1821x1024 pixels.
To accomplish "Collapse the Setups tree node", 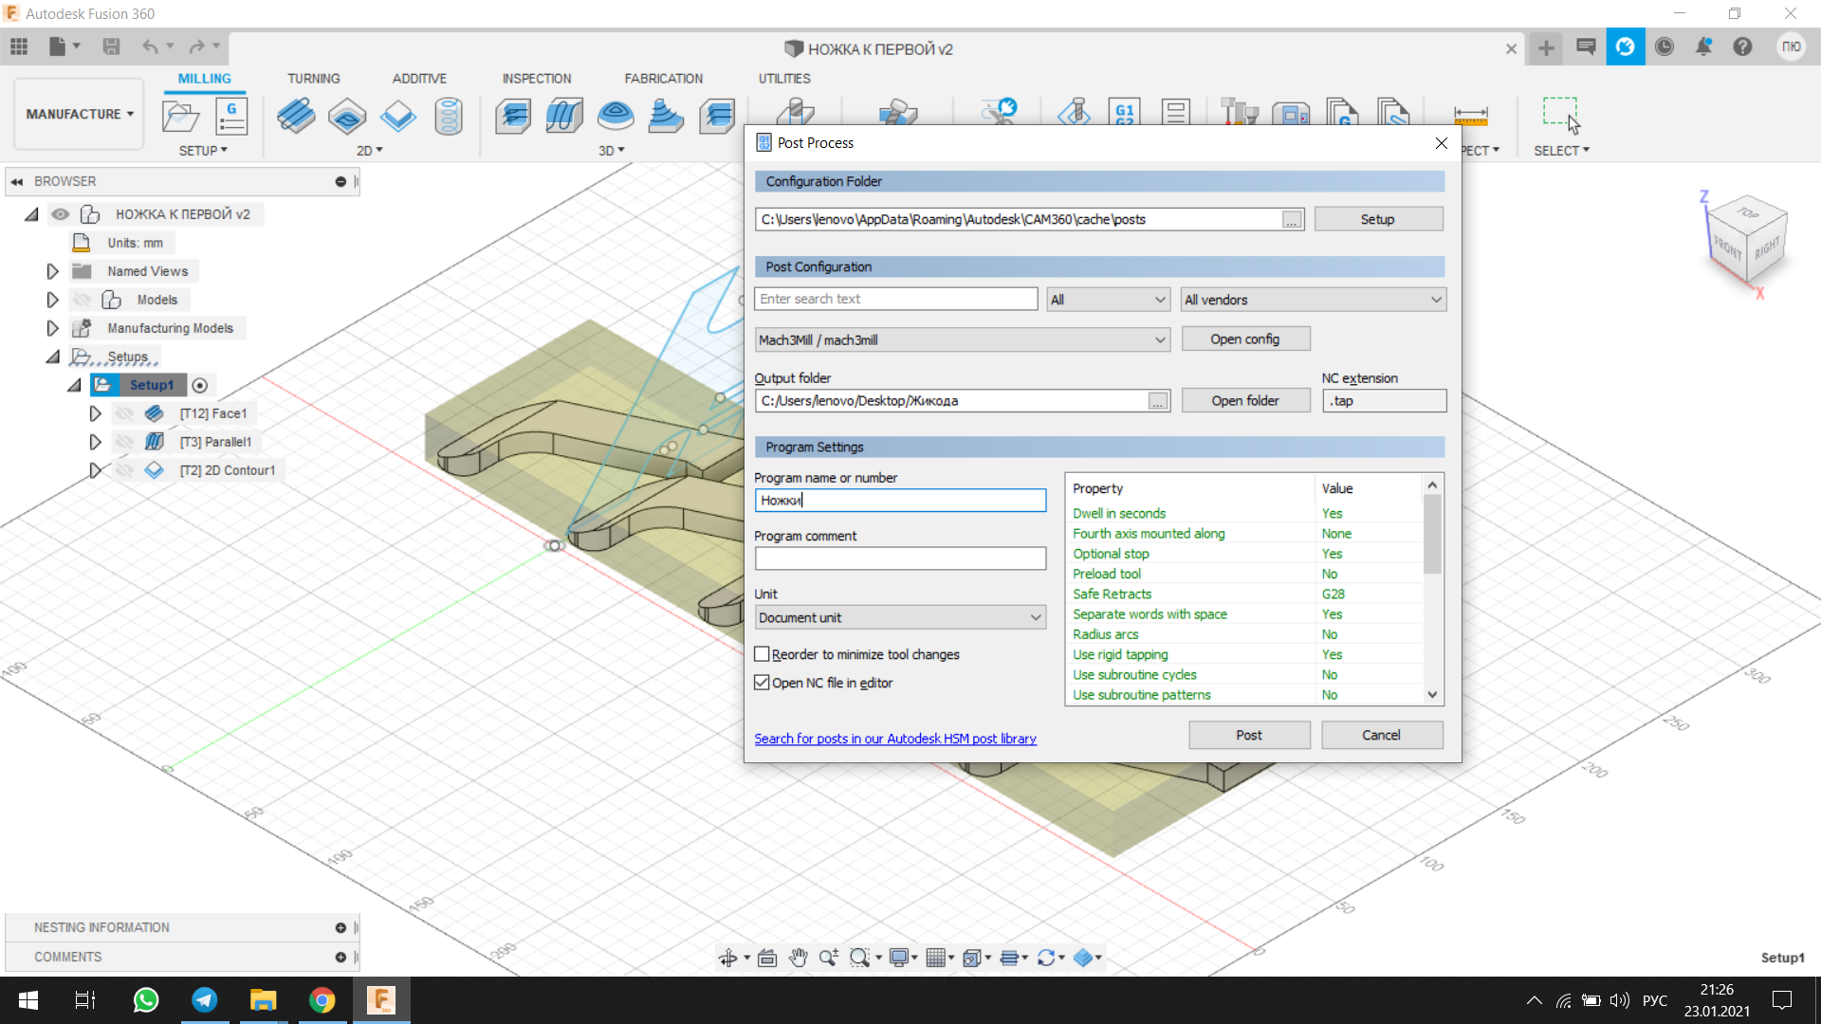I will tap(52, 357).
